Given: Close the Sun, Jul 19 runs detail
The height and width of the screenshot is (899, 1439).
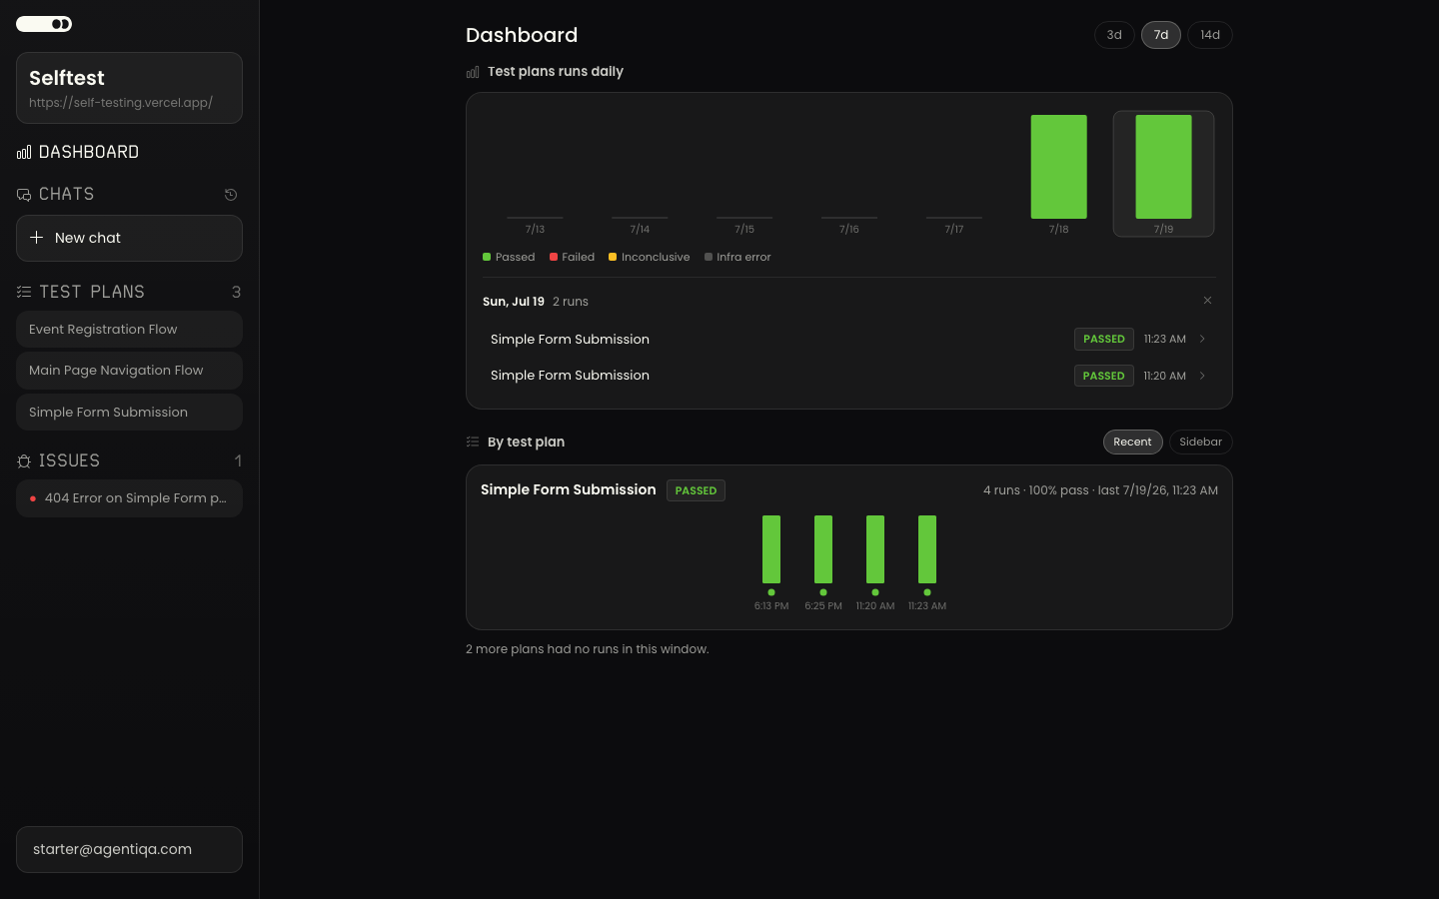Looking at the screenshot, I should coord(1207,301).
